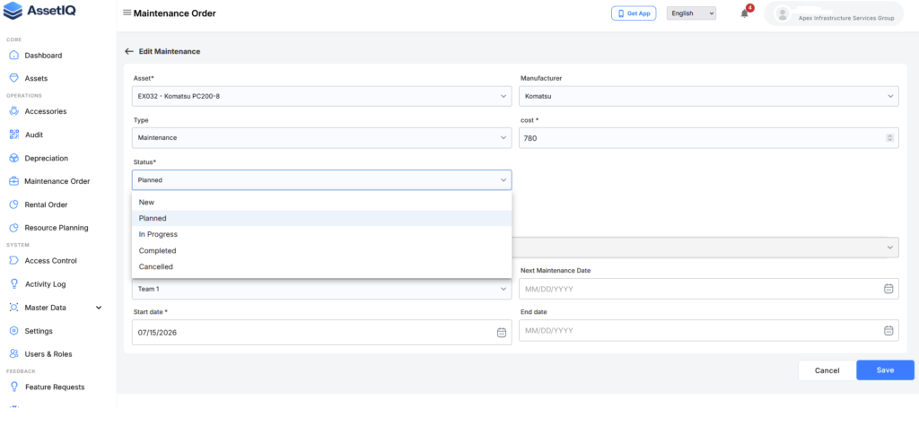This screenshot has height=435, width=919.
Task: Click the phone icon in Get App
Action: coord(621,13)
